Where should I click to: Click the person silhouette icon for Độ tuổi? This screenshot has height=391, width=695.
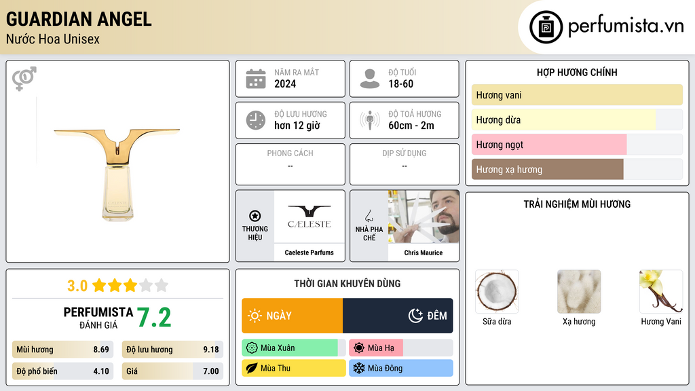pos(370,79)
